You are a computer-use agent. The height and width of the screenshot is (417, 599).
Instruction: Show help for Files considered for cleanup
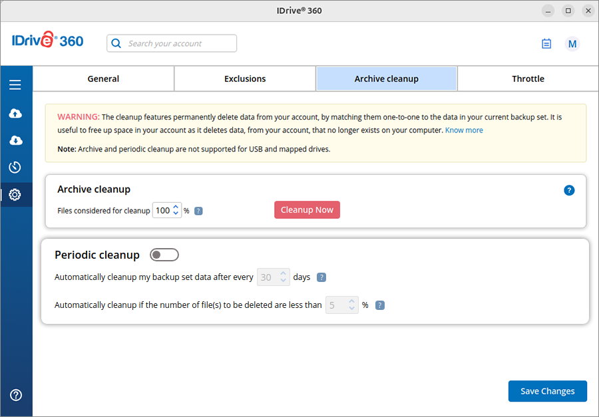pos(198,211)
